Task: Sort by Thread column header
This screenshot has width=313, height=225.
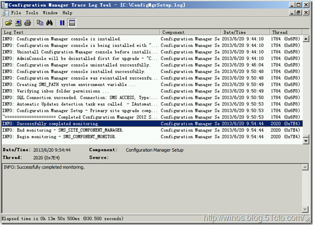Action: coord(286,32)
